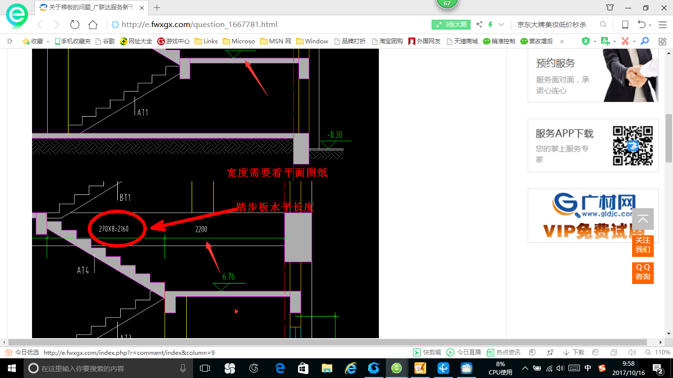Click the 热点资讯 status bar item
The height and width of the screenshot is (378, 673).
(x=503, y=352)
